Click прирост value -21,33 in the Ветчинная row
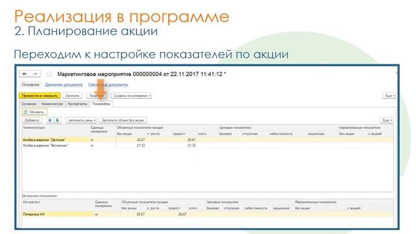Viewport: 416px width, 234px height. point(191,146)
